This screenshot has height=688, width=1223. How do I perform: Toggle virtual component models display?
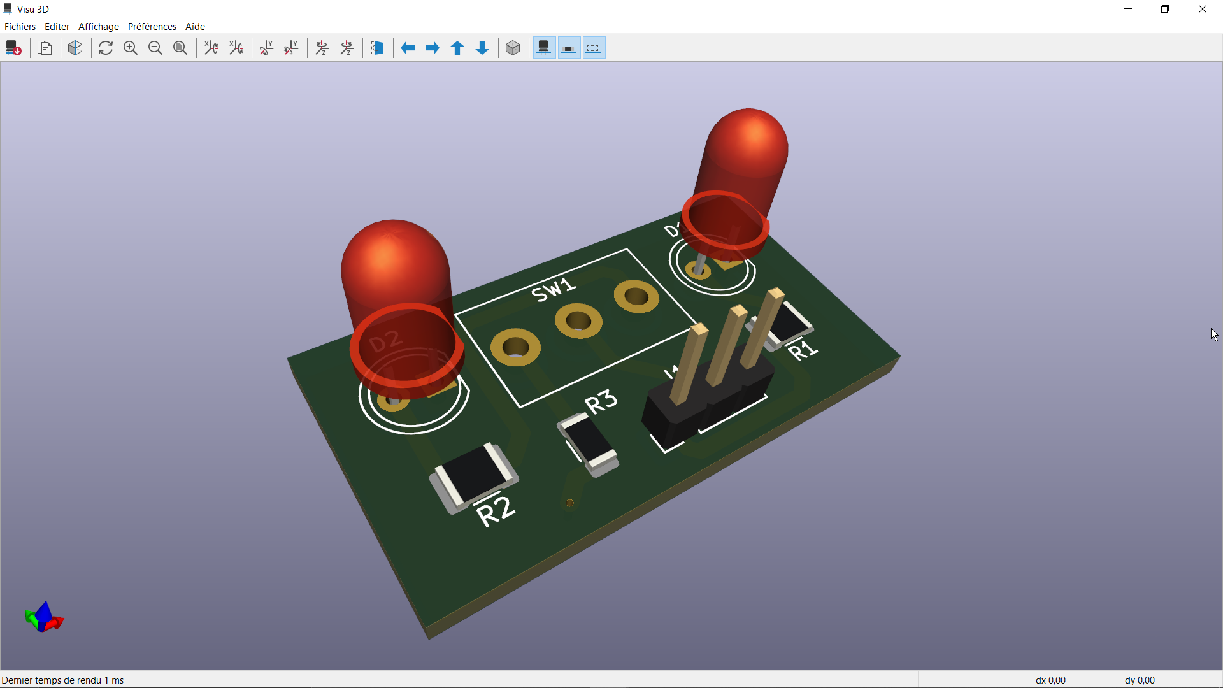point(594,48)
